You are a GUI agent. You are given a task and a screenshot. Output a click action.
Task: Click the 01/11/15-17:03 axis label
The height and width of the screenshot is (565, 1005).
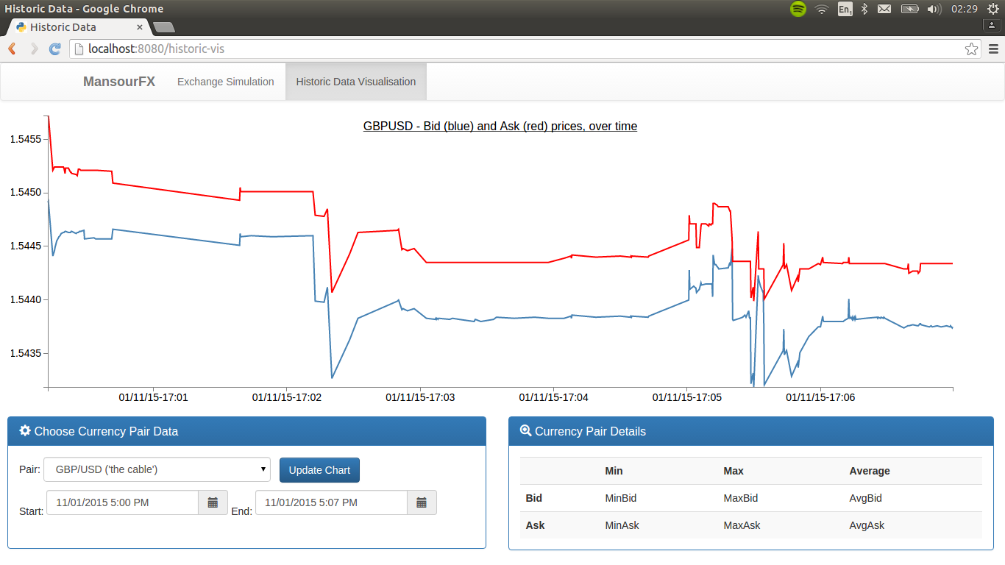point(420,397)
